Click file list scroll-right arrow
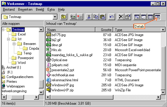This screenshot has width=167, height=107. pyautogui.click(x=158, y=97)
